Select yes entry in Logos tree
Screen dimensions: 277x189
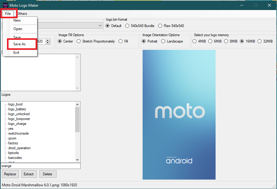click(11, 129)
